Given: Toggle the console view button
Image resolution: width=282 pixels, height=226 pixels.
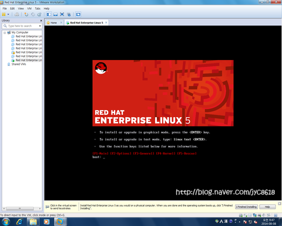Looking at the screenshot, I should tap(78, 14).
